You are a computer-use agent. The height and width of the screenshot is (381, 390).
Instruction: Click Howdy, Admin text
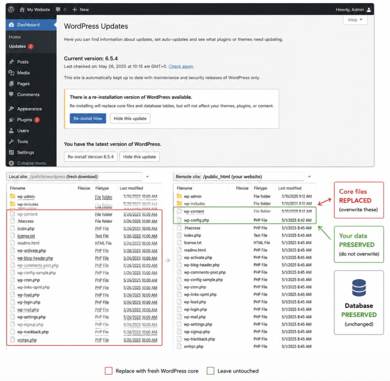click(350, 10)
